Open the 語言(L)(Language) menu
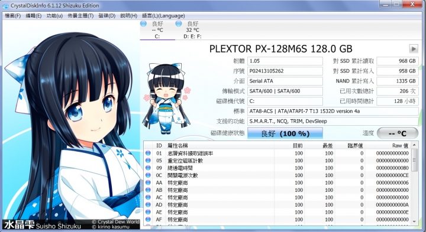The image size is (426, 232). pyautogui.click(x=163, y=16)
